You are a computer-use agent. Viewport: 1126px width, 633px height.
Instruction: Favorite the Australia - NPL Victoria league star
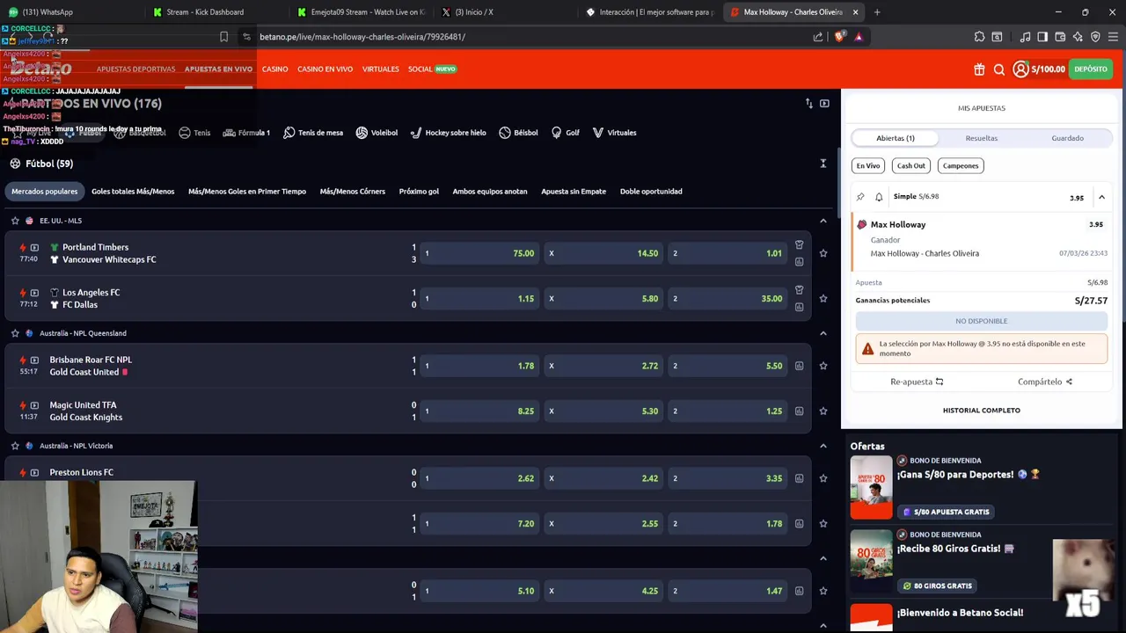(15, 446)
